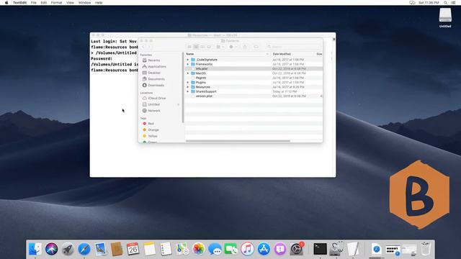Screen dimensions: 461x259
Task: Open App Store from the Dock
Action: click(x=264, y=249)
